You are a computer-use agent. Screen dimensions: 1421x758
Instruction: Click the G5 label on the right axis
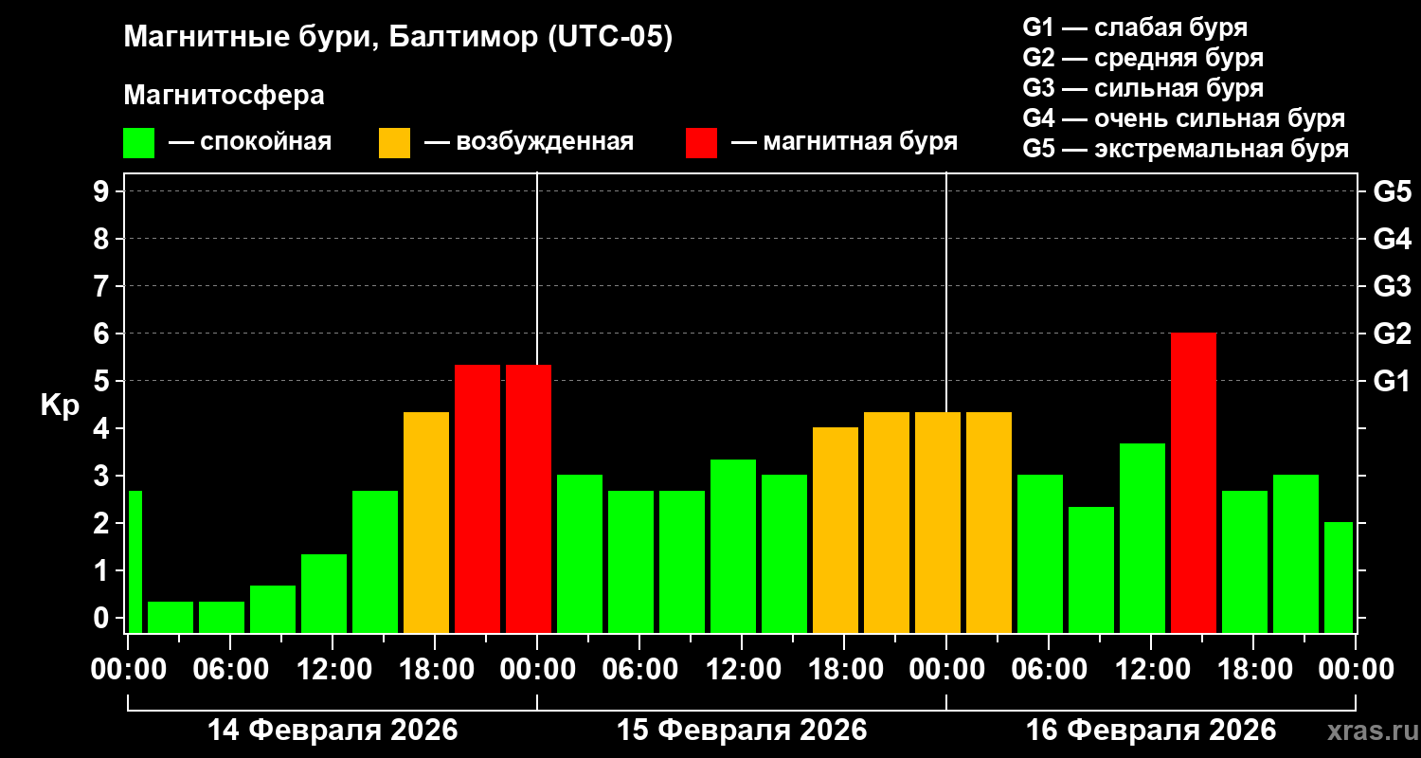1392,191
